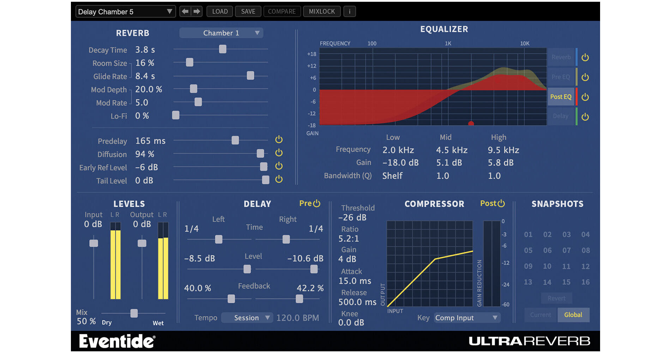Click the Early Ref Level power icon
Image resolution: width=671 pixels, height=352 pixels.
(279, 166)
